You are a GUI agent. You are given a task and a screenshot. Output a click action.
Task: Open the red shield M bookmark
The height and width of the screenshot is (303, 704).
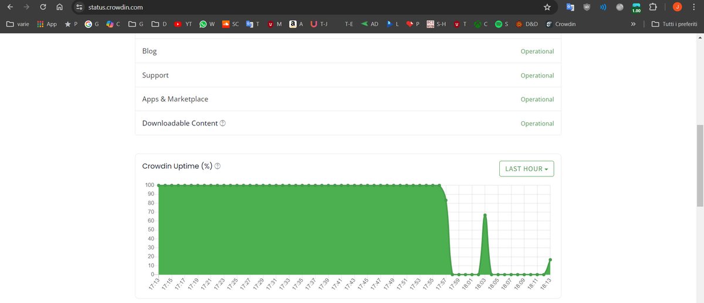pos(274,24)
